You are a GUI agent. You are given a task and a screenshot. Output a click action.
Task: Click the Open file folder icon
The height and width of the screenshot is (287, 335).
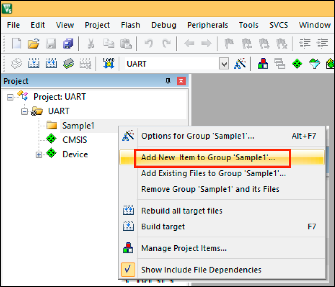tap(34, 44)
